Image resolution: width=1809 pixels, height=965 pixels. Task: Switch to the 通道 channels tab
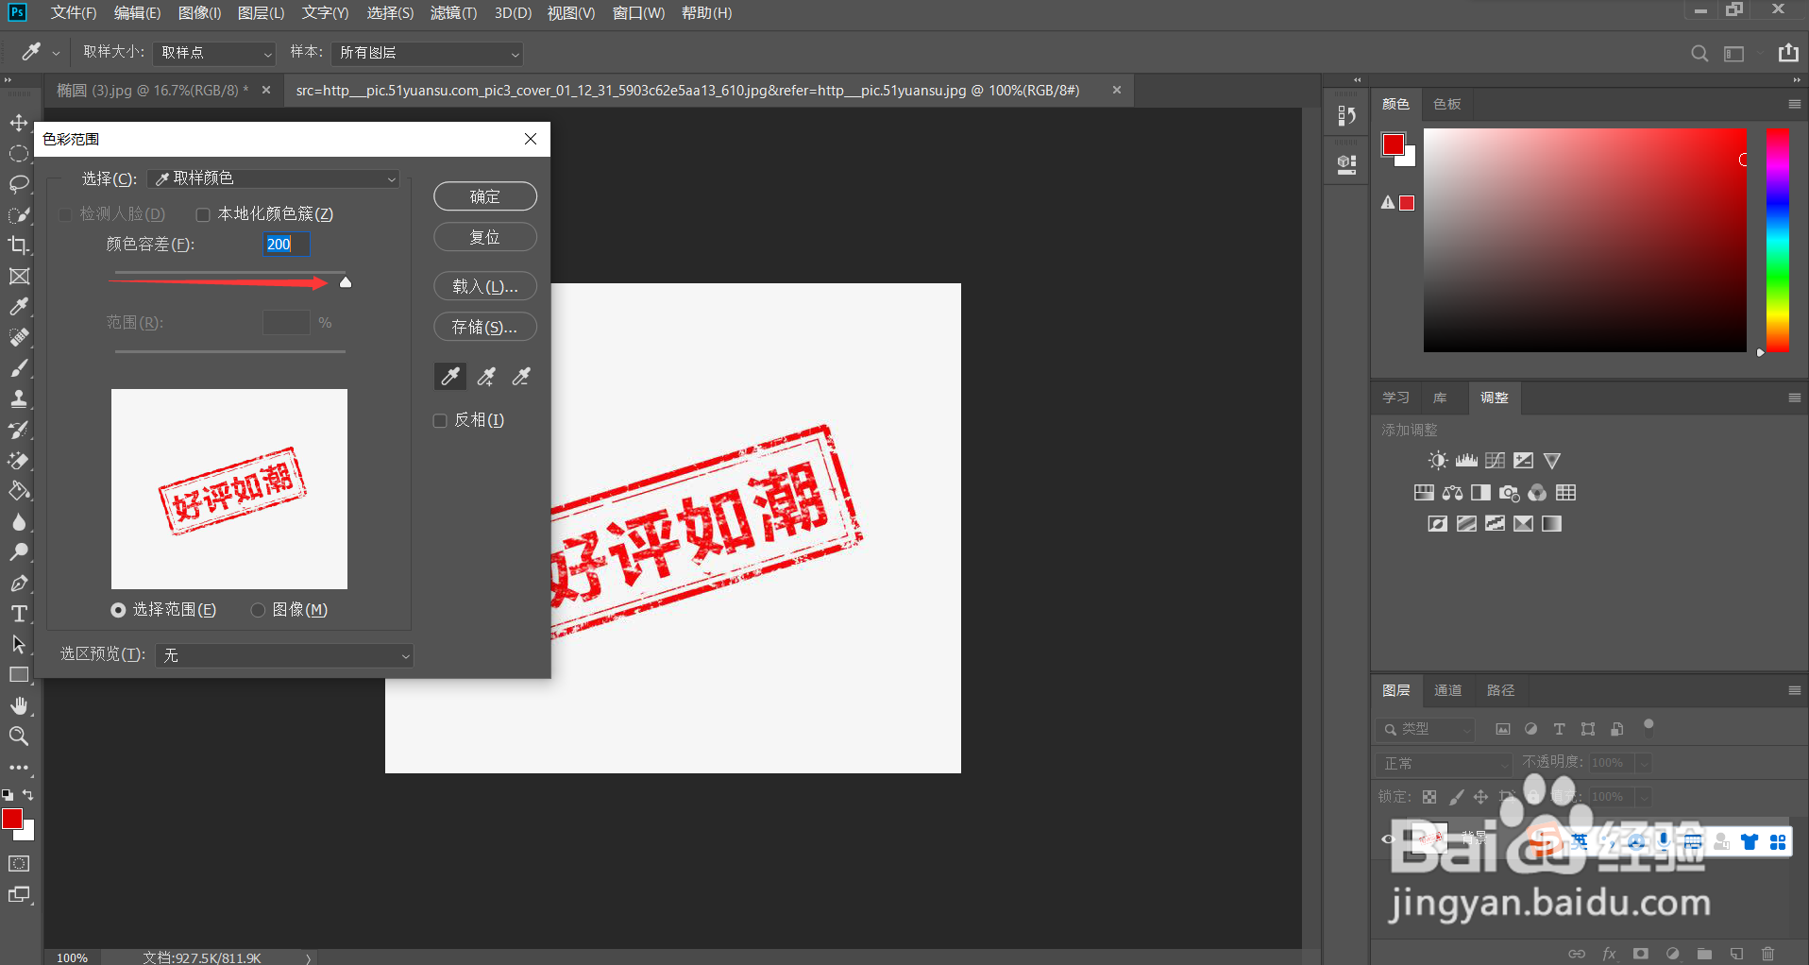pyautogui.click(x=1447, y=690)
